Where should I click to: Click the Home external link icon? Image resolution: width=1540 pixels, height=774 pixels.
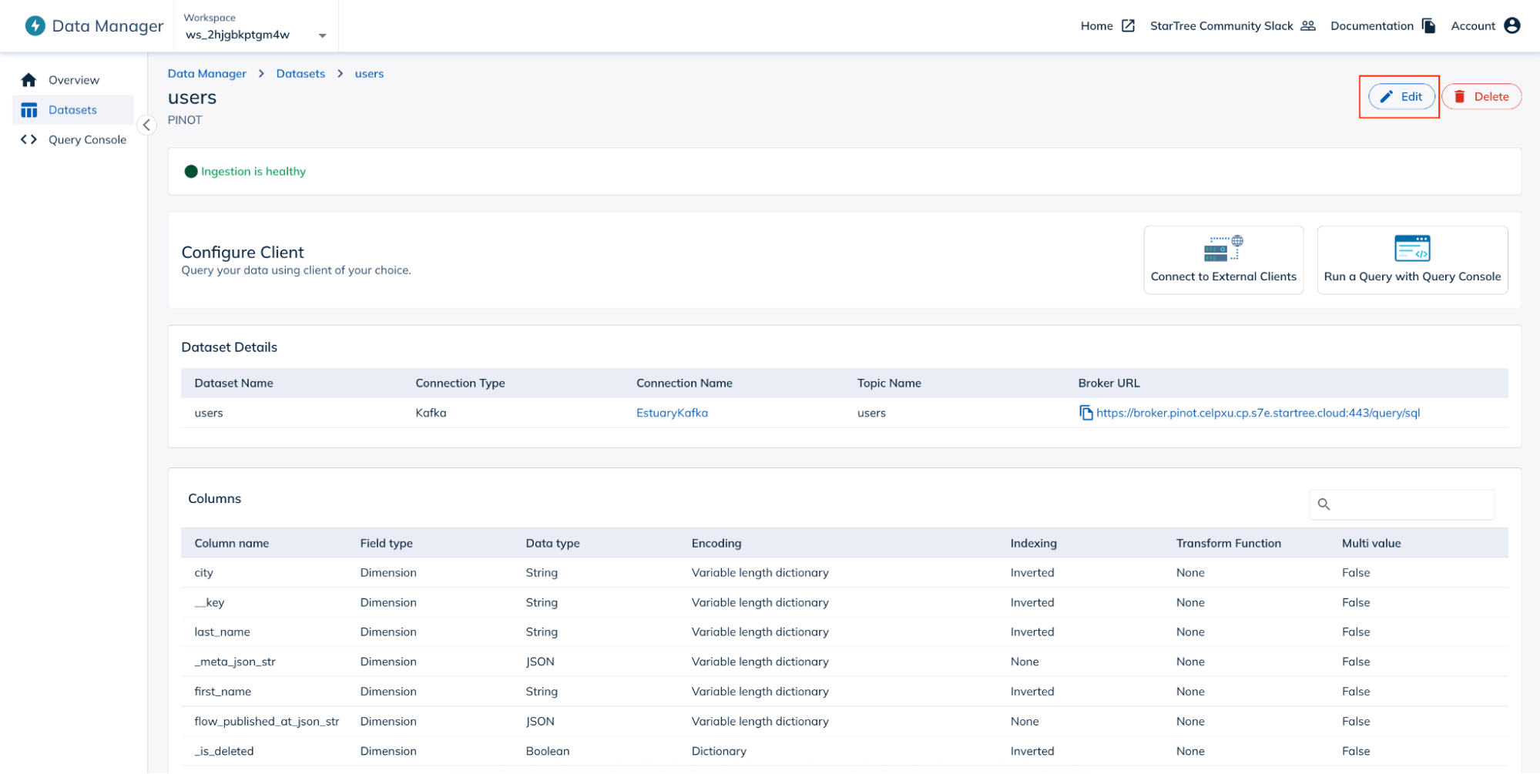pyautogui.click(x=1128, y=25)
